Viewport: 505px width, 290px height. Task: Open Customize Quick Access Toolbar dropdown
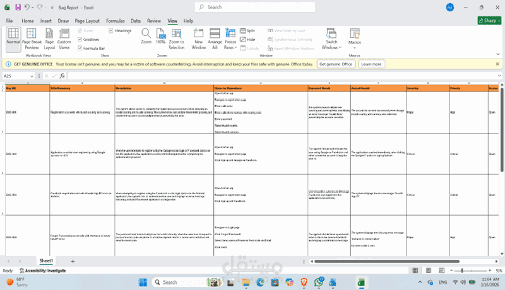(52, 8)
